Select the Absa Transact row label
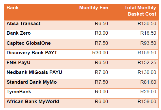Image resolution: width=161 pixels, height=110 pixels. coord(23,23)
